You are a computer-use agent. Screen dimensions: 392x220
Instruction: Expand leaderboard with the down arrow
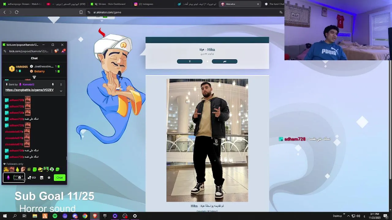(34, 77)
